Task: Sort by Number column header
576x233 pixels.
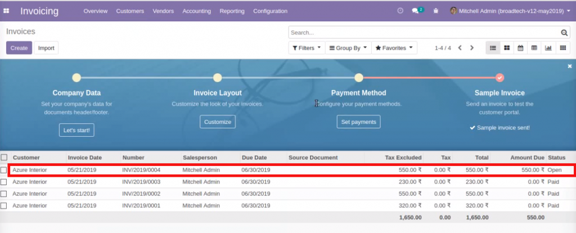Action: [x=133, y=158]
